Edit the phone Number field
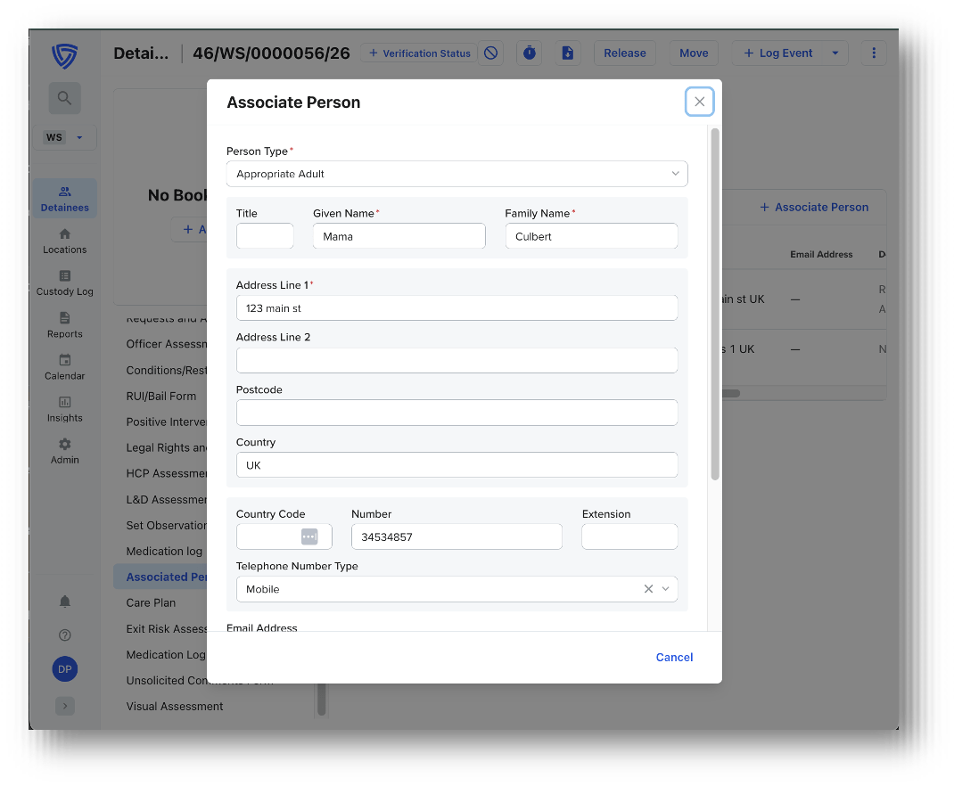The width and height of the screenshot is (954, 786). coord(456,536)
